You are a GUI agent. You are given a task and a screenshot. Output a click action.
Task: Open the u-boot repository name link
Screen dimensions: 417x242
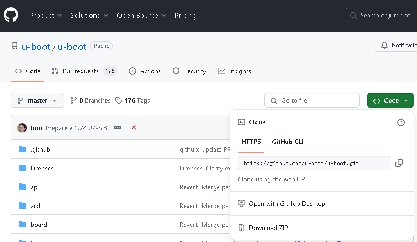72,47
